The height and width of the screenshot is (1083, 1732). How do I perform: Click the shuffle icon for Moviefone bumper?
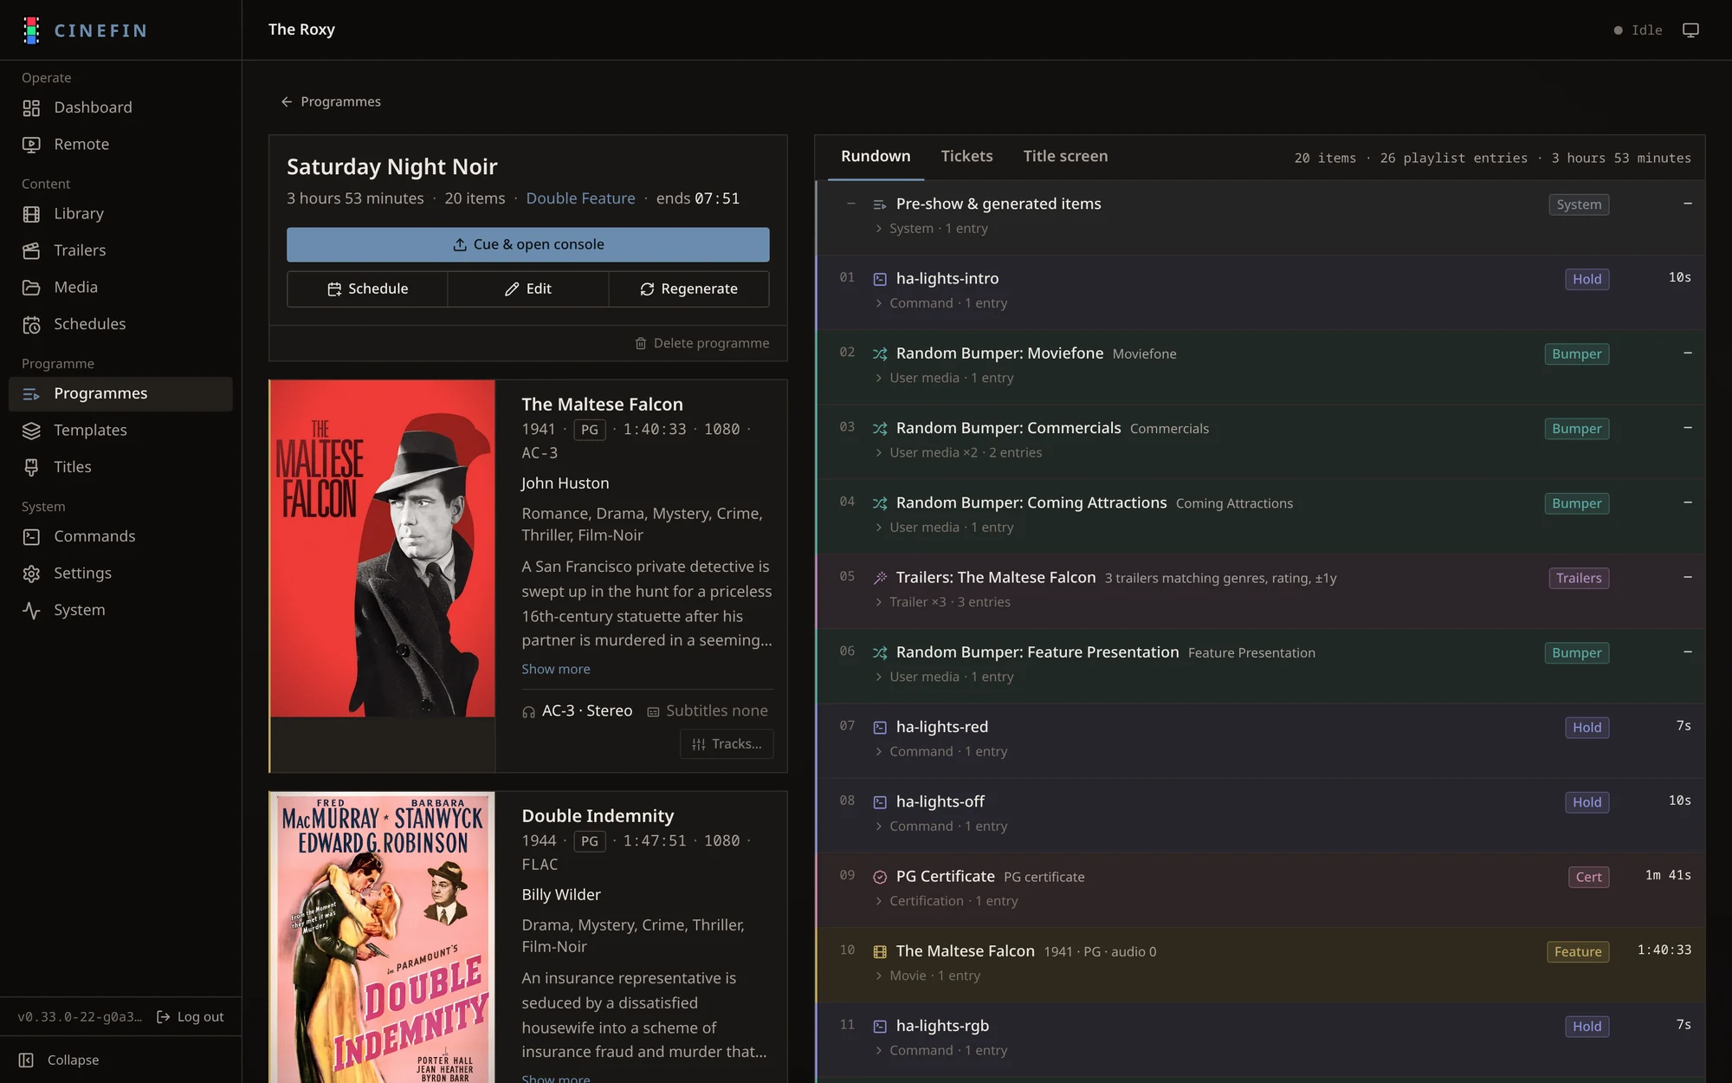(880, 353)
